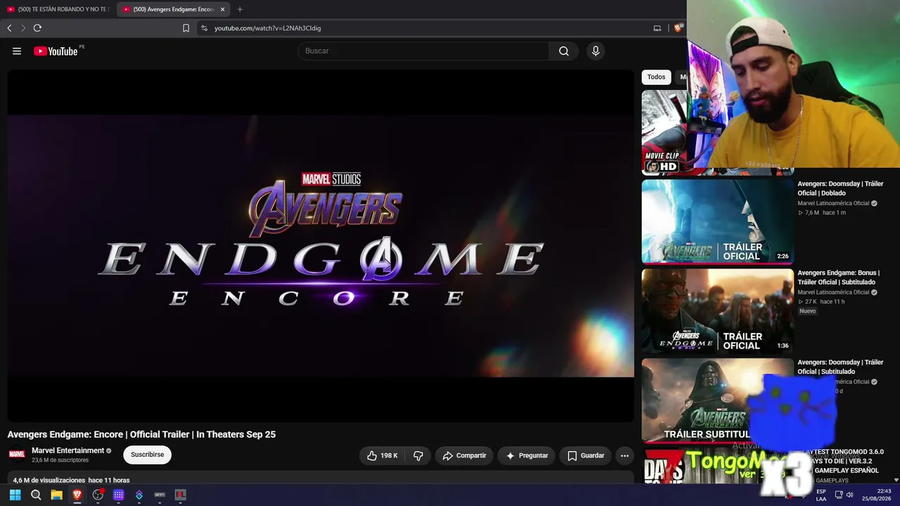The width and height of the screenshot is (900, 506).
Task: Open 'Marvel Latinoamérica Oficial' channel under Doblado video
Action: pyautogui.click(x=833, y=203)
